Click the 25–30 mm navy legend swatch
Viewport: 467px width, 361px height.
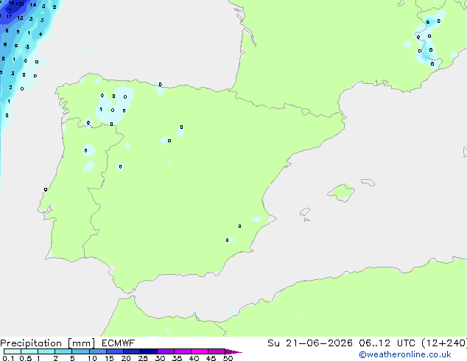148,351
